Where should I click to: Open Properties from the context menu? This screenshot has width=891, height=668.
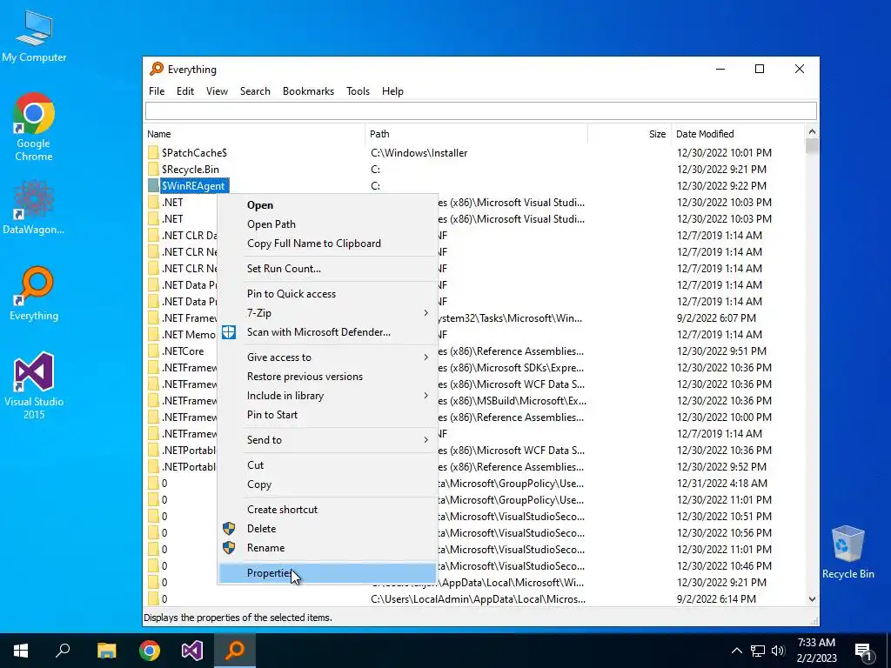click(x=327, y=573)
